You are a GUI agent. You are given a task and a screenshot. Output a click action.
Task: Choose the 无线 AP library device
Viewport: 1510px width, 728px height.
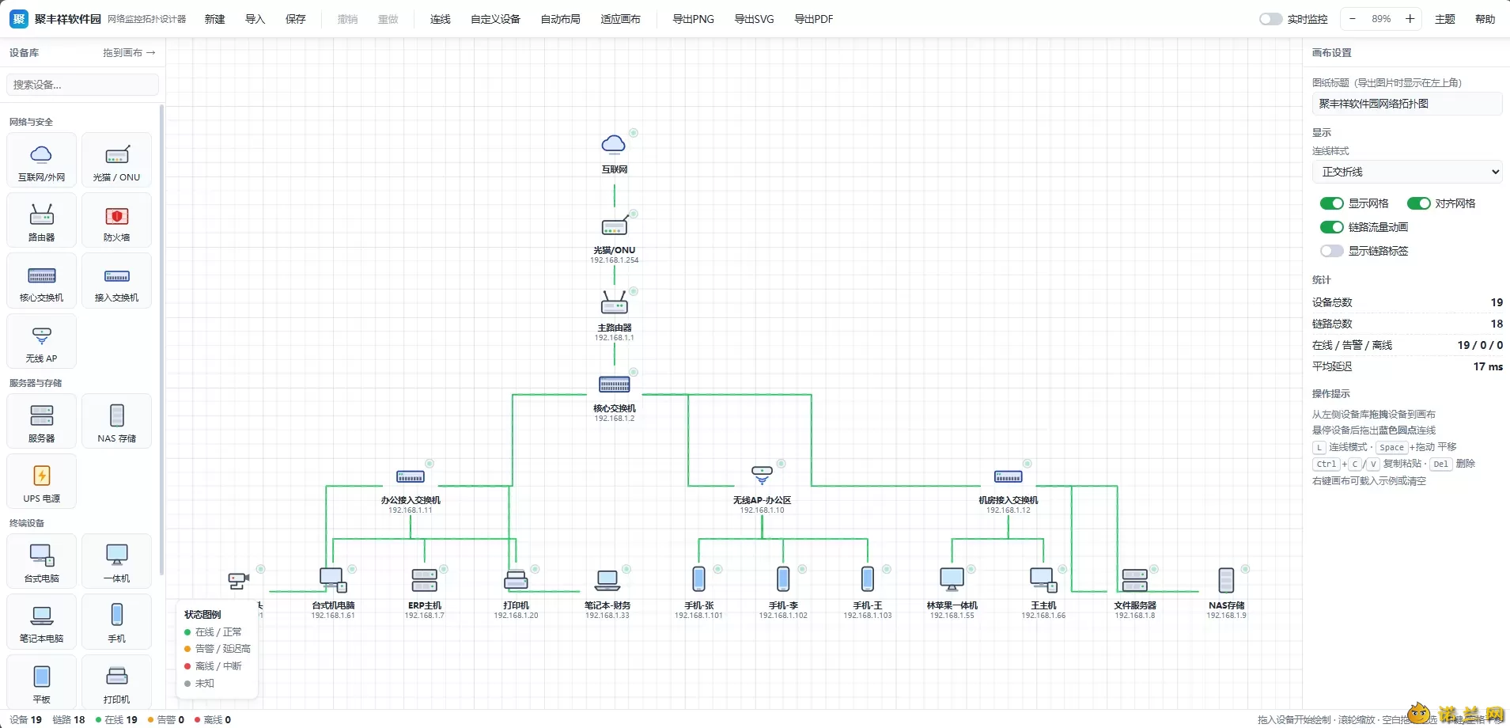[x=42, y=341]
